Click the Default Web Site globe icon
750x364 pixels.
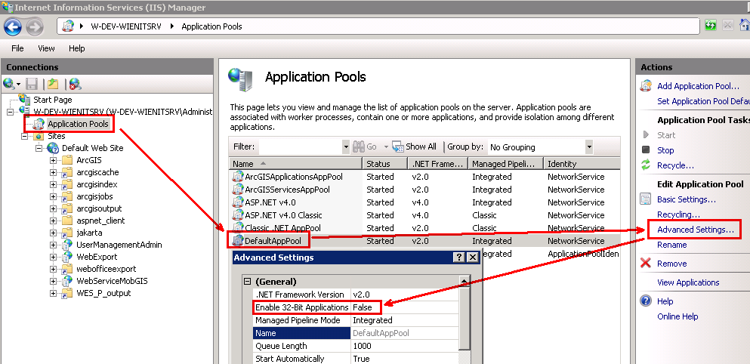coord(53,148)
